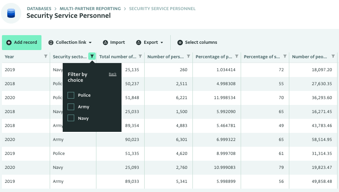Image resolution: width=339 pixels, height=192 pixels.
Task: Click the Import button label
Action: click(x=117, y=42)
